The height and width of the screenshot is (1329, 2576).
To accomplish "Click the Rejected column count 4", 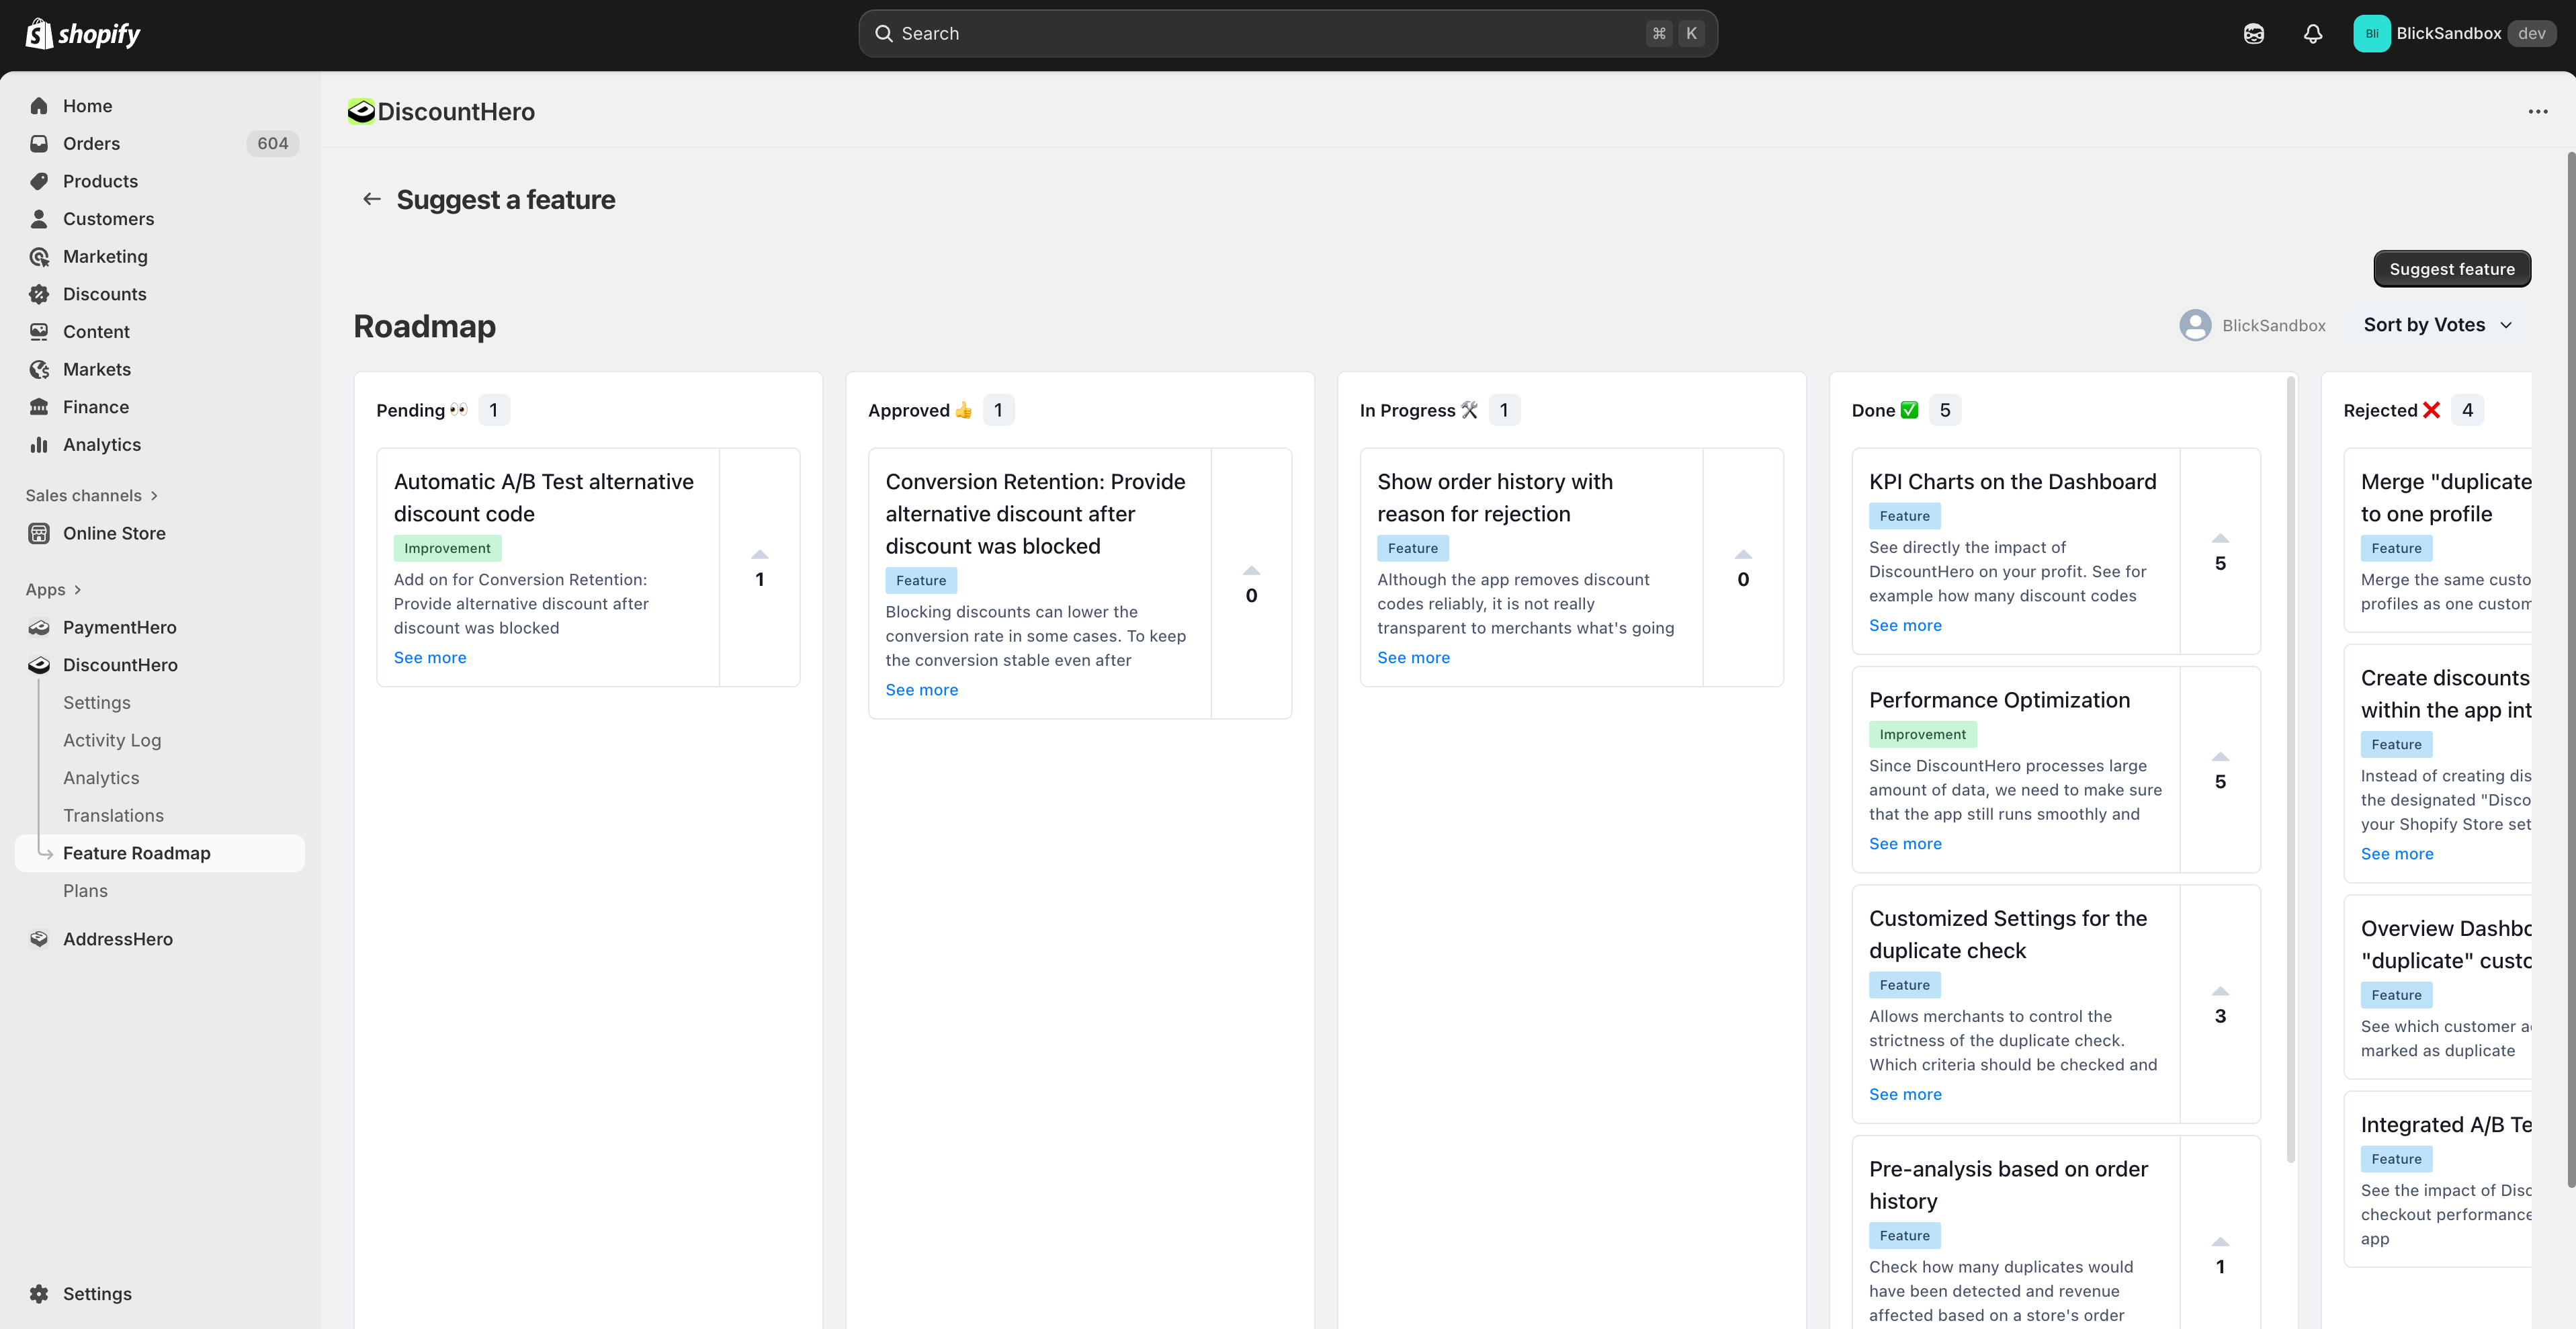I will (2467, 410).
